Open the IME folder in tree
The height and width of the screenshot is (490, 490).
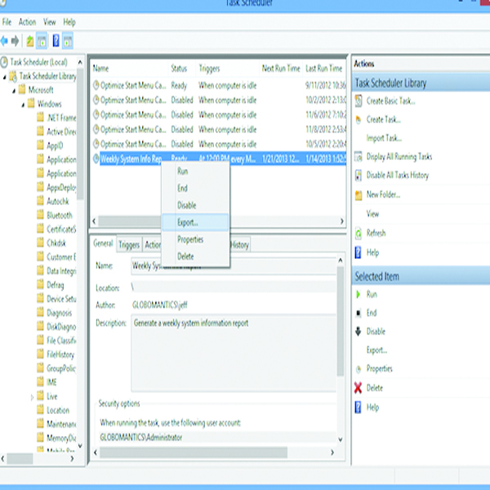click(51, 382)
